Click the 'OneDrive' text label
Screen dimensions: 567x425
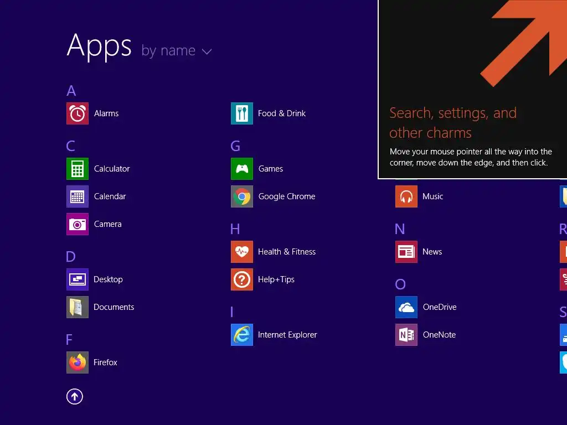point(440,307)
